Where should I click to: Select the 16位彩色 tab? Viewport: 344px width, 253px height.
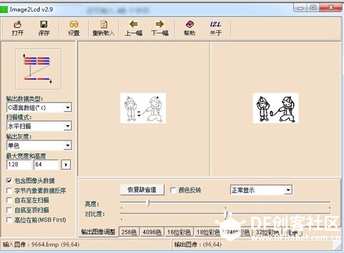(179, 232)
